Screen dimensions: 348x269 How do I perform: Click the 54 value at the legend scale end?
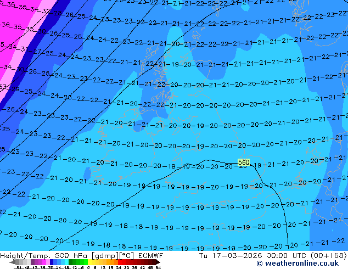[158, 267]
